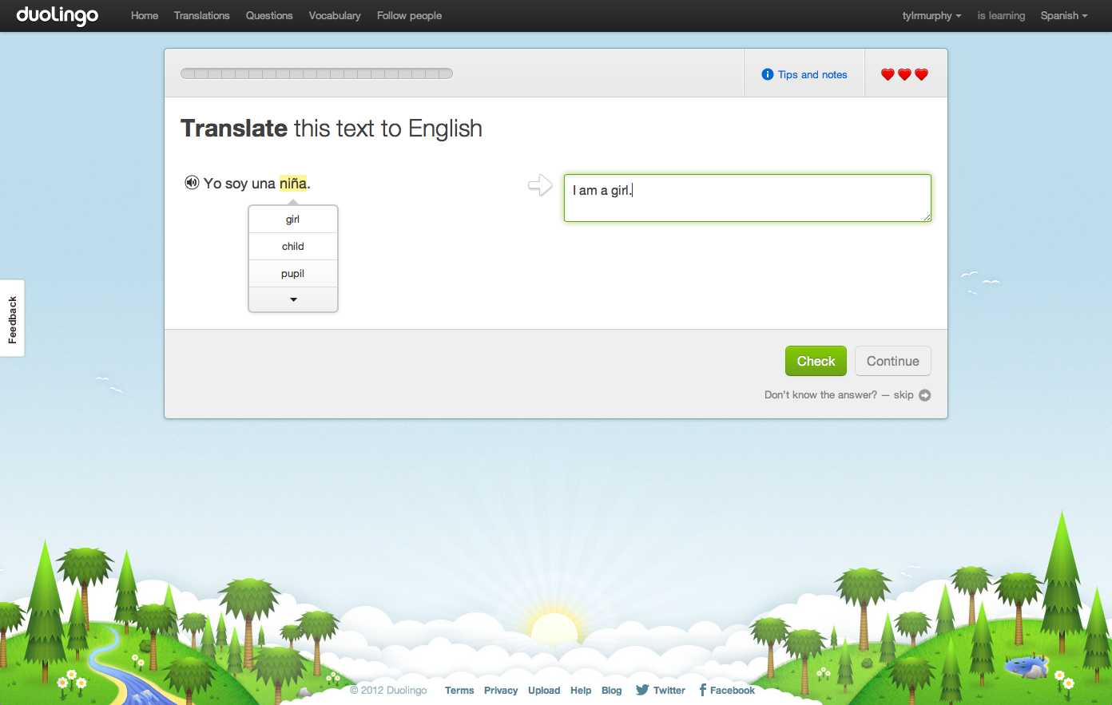Screen dimensions: 1112x705
Task: Click the duolingo logo
Action: (58, 15)
